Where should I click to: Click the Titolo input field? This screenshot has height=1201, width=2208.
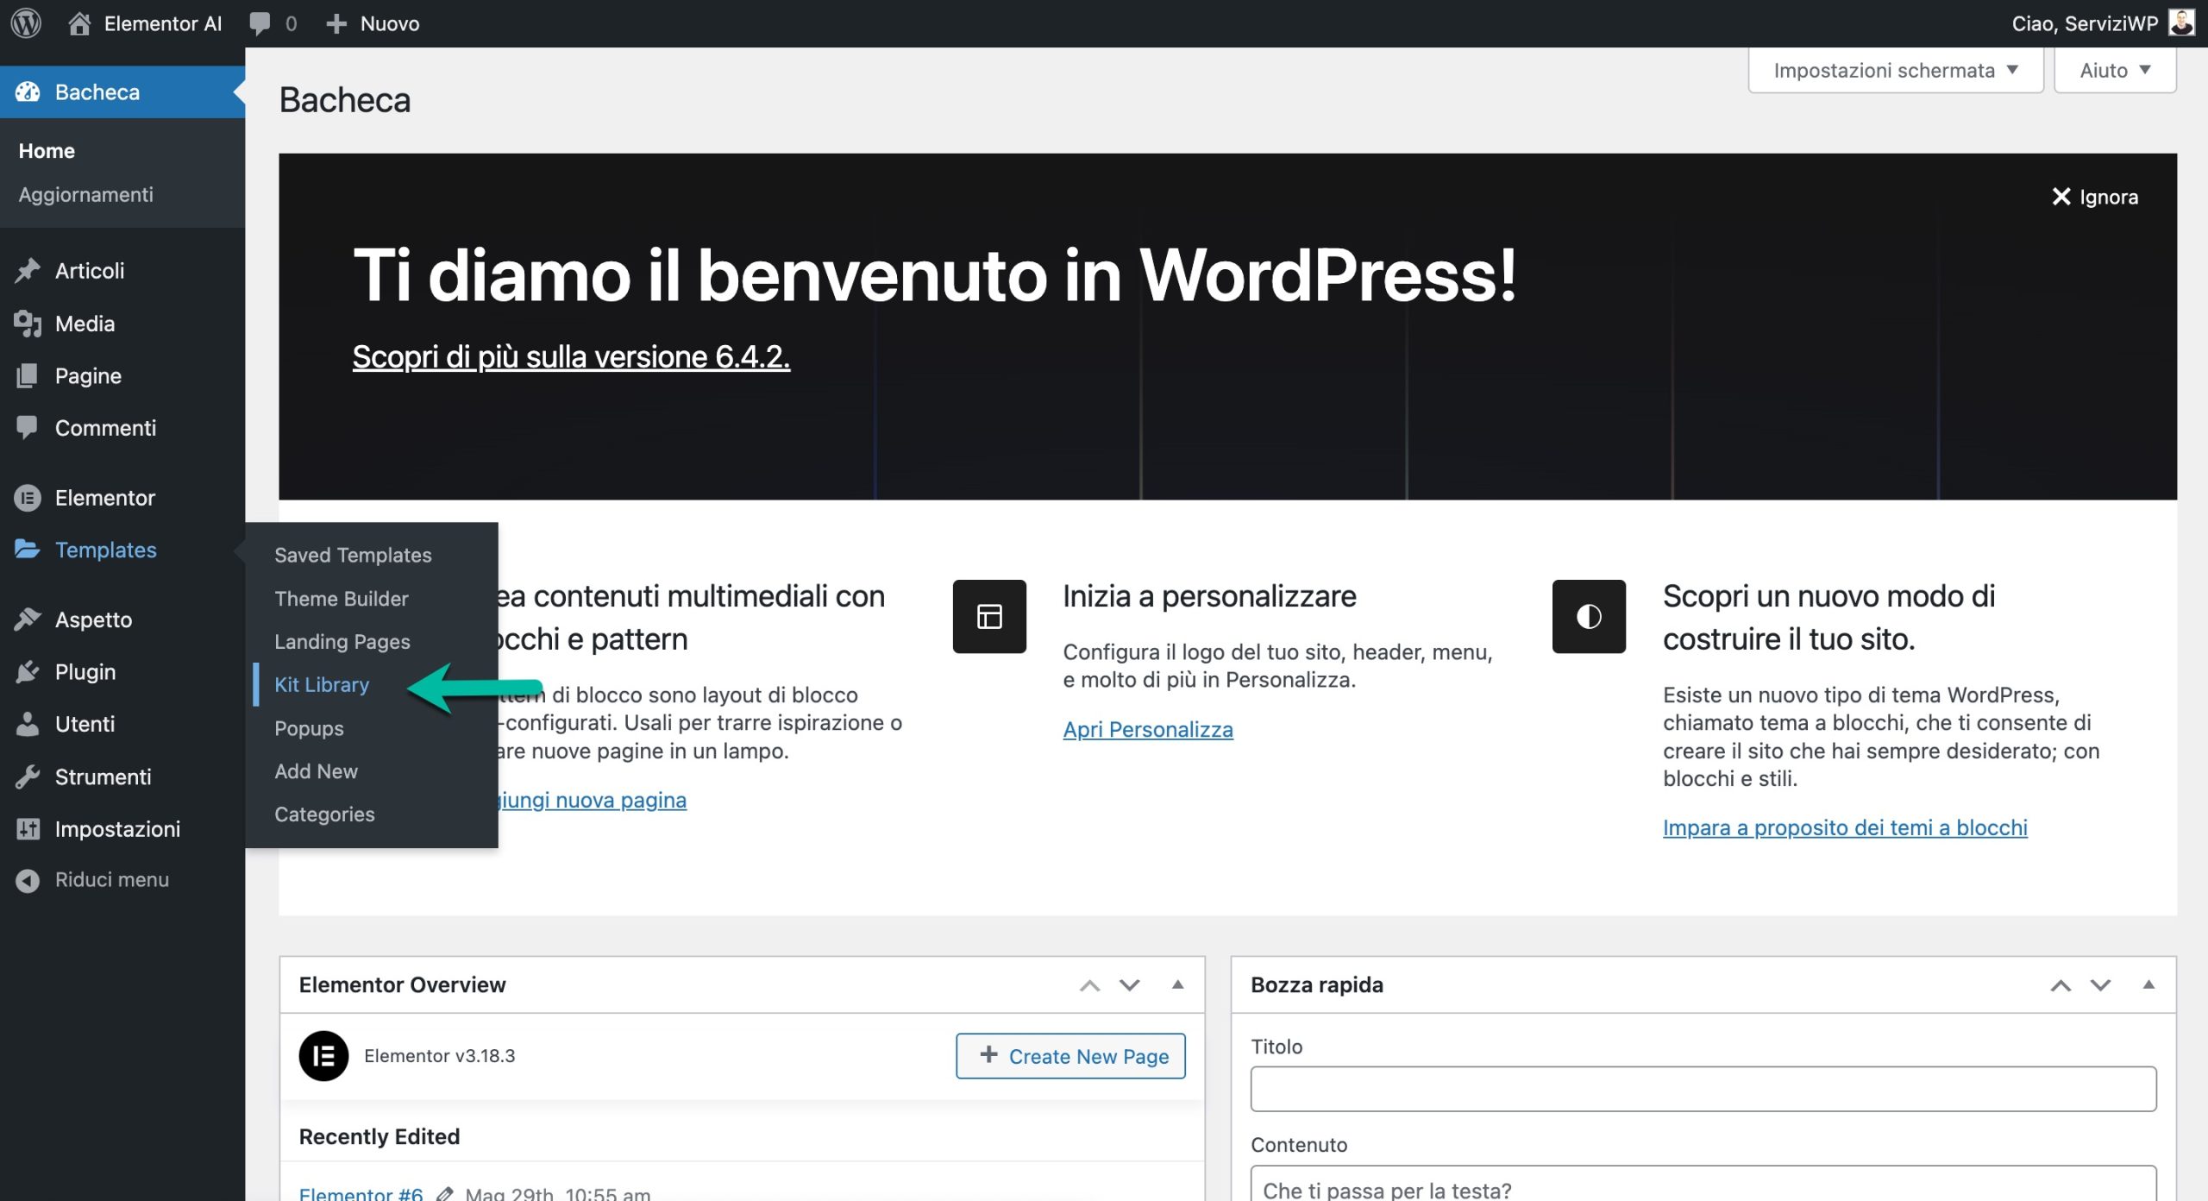pos(1703,1088)
